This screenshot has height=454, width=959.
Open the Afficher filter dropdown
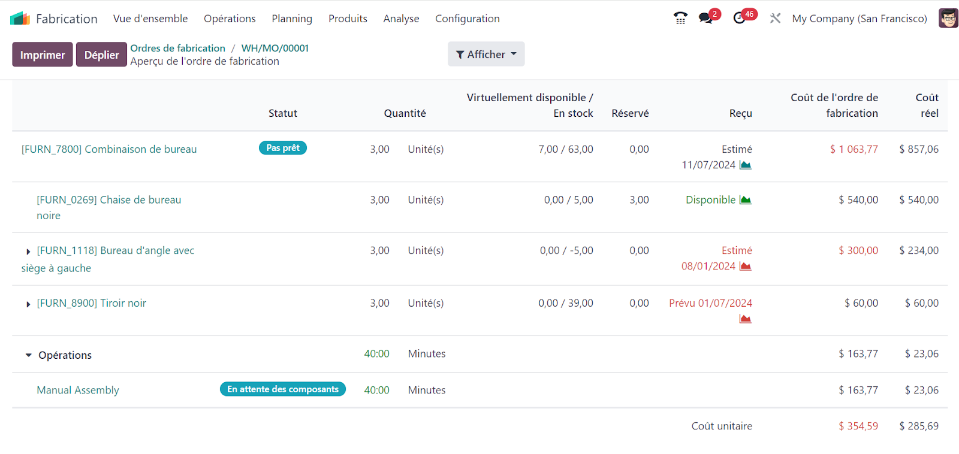pos(485,55)
